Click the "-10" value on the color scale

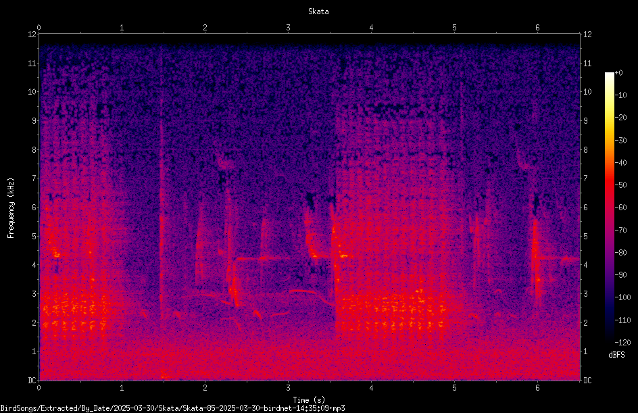pos(621,95)
